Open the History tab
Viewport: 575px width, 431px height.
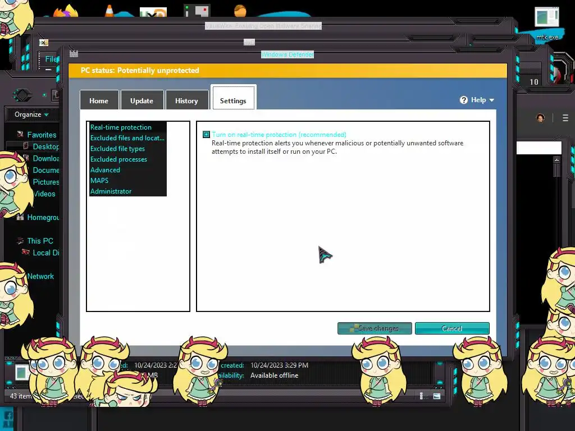click(x=186, y=100)
